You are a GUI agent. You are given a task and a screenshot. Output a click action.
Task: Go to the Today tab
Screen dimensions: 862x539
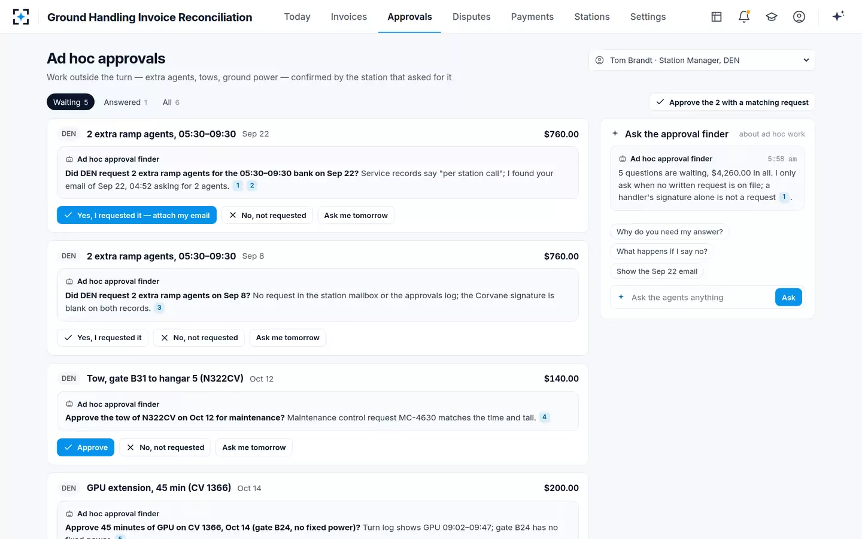[297, 17]
